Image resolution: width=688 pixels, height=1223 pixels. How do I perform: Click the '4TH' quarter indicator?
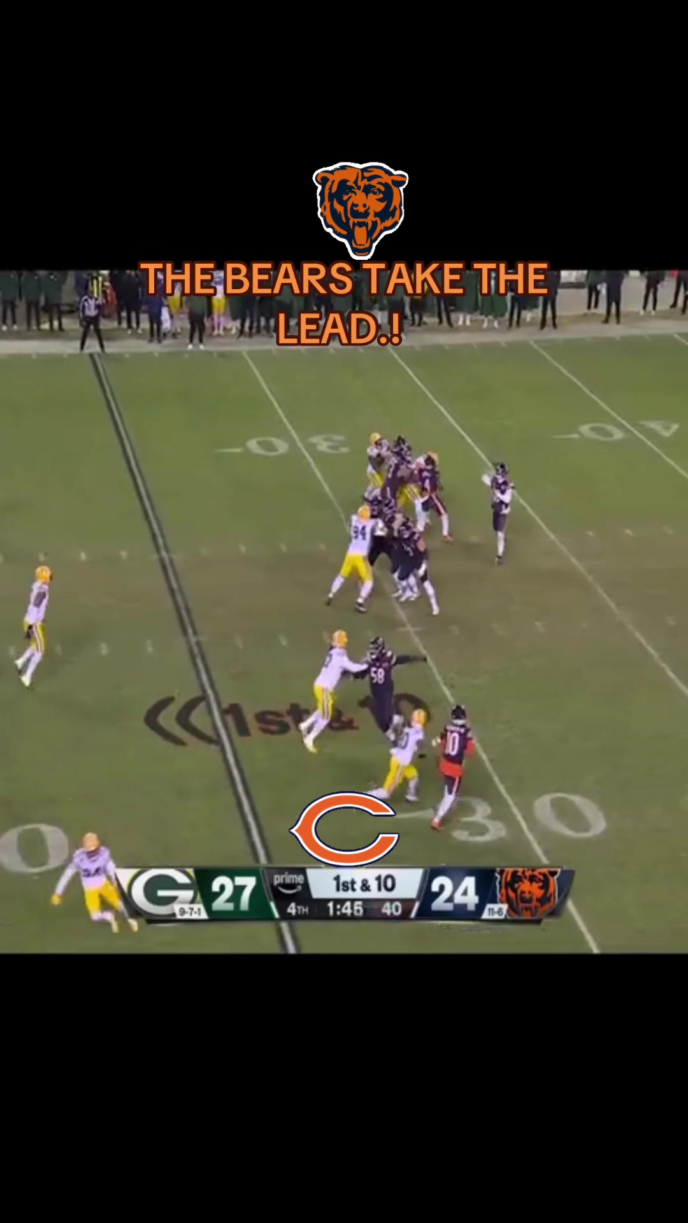coord(297,909)
